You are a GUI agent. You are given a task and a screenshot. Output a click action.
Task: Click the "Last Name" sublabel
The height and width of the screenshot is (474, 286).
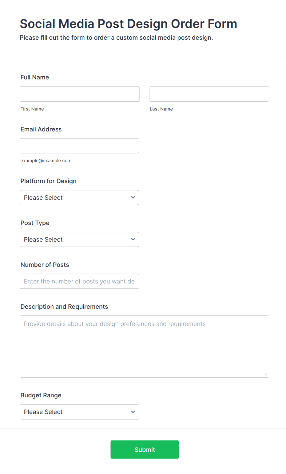coord(161,109)
